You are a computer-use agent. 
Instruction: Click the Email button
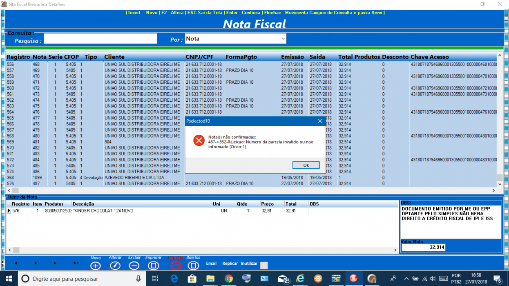point(211,264)
